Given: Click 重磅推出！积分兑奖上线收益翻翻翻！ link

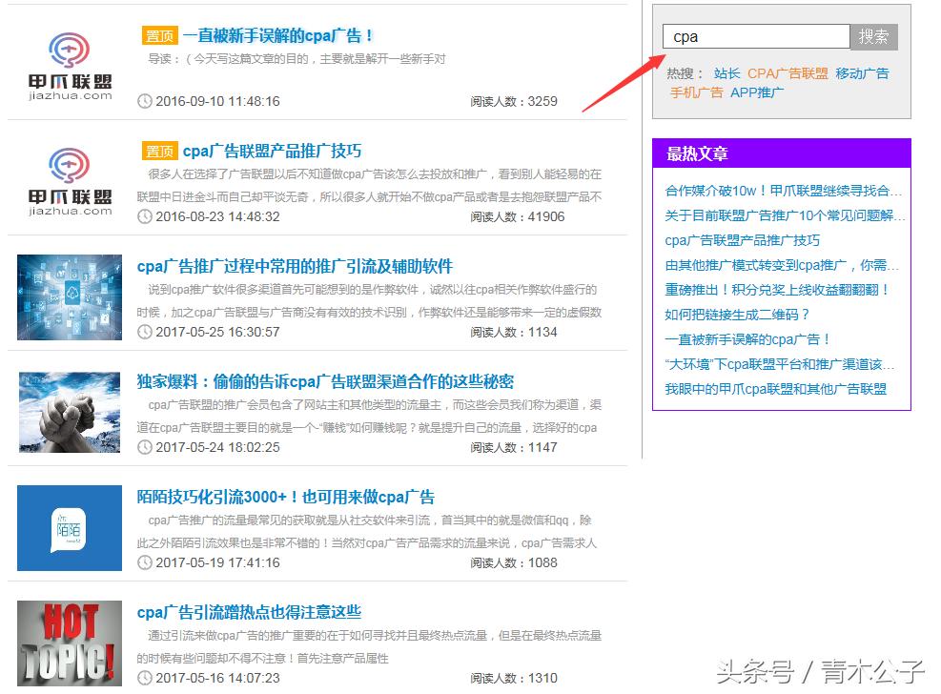Looking at the screenshot, I should click(x=774, y=291).
